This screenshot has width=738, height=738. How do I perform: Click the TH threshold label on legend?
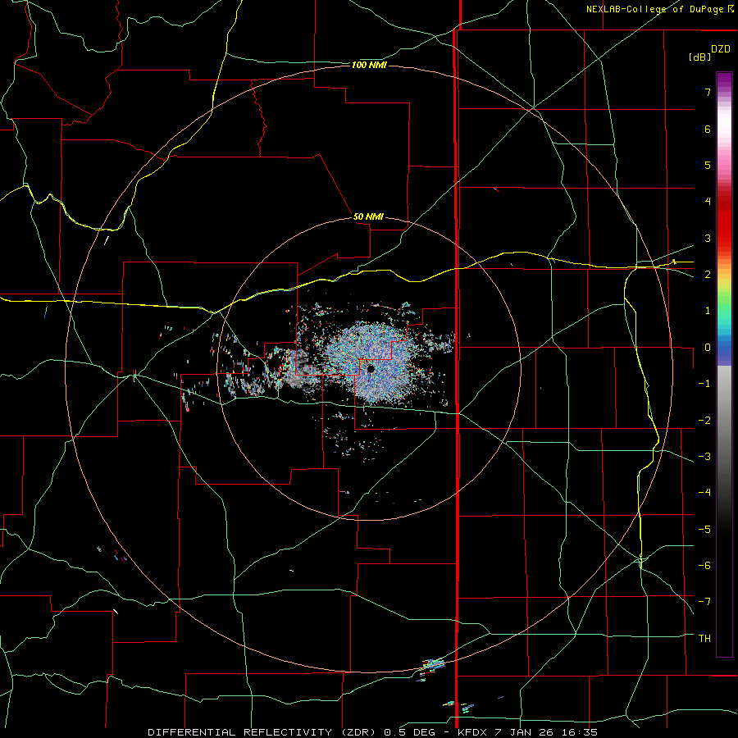pyautogui.click(x=704, y=639)
